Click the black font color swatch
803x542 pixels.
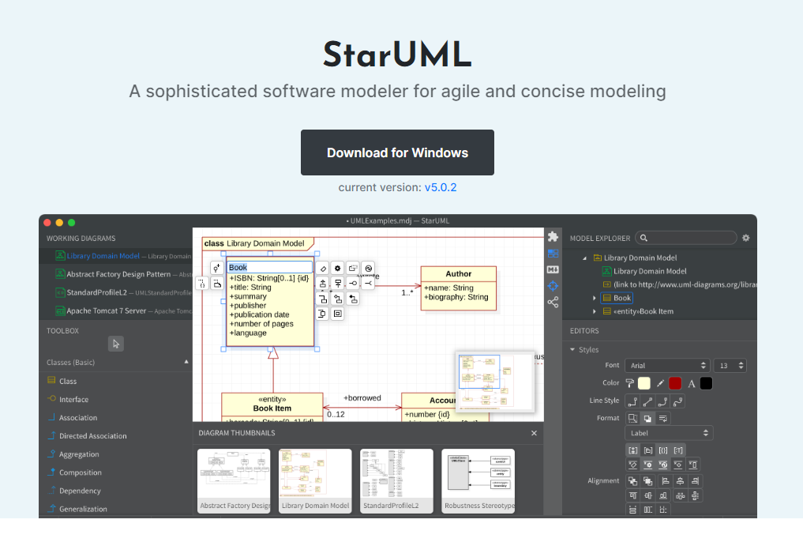click(x=706, y=383)
